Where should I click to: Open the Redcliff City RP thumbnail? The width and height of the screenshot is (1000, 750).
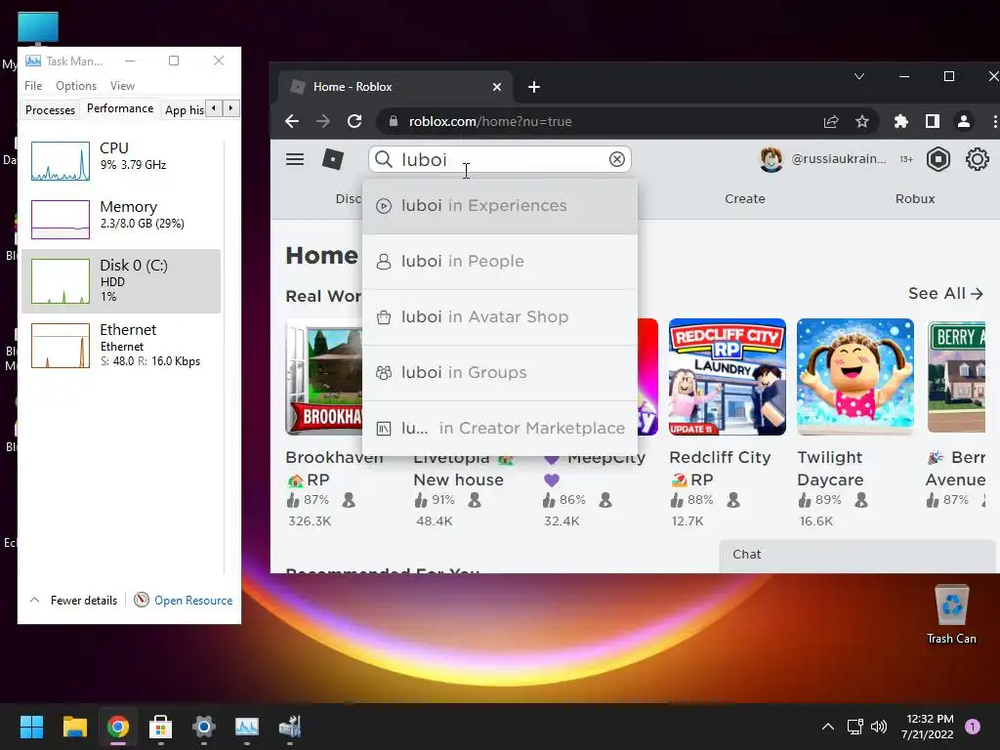tap(727, 377)
